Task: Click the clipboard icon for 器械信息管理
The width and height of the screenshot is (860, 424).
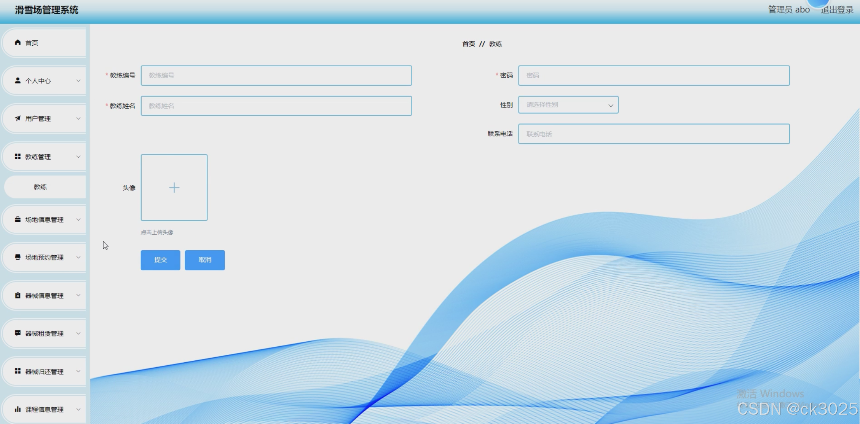Action: point(18,295)
